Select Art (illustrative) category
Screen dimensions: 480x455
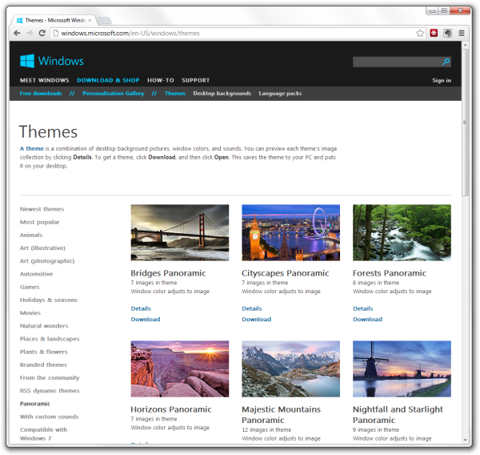pos(42,248)
